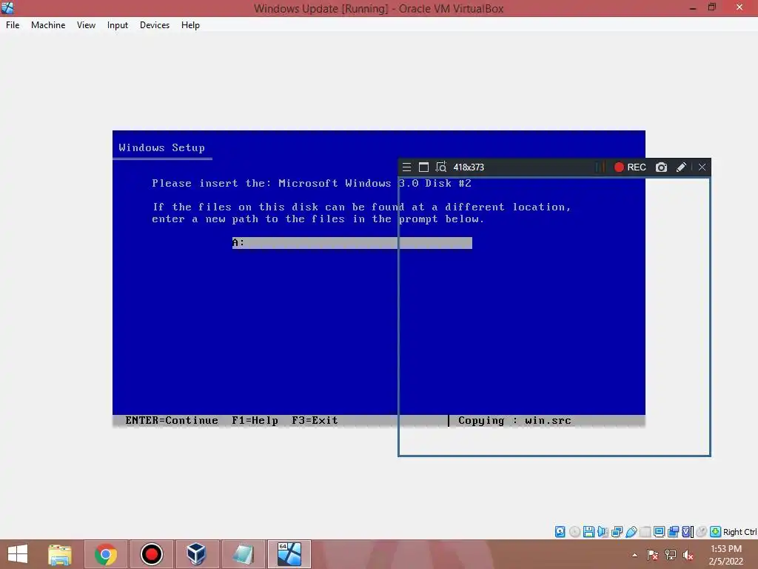Click the VirtualBox USB devices status icon
Screen dimensions: 758x569
[x=631, y=532]
